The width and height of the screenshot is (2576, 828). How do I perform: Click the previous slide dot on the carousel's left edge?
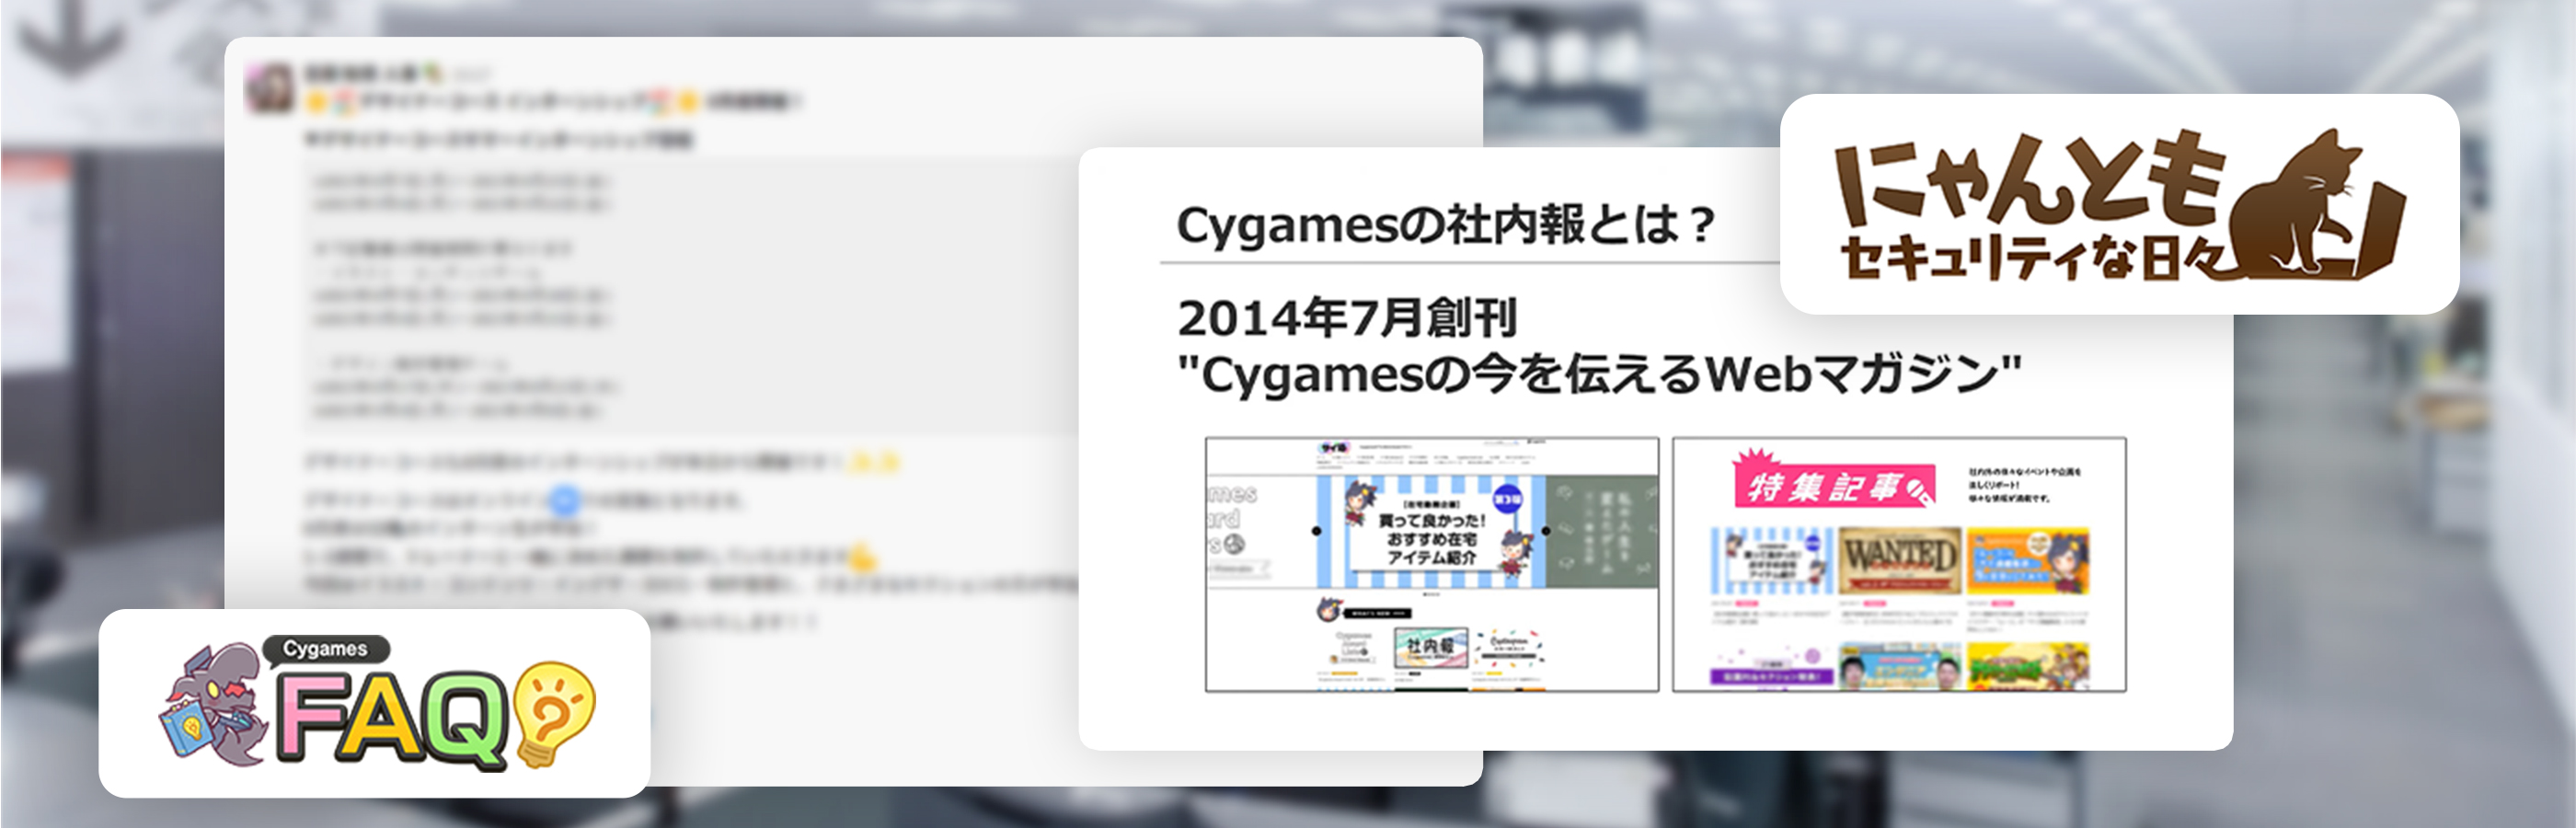click(x=1316, y=531)
